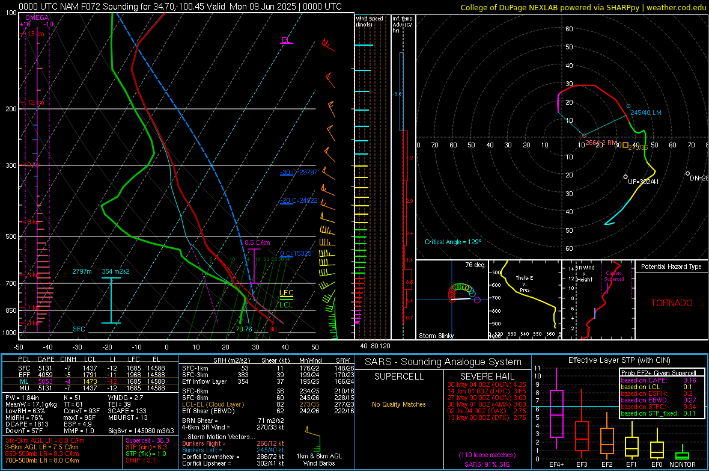Click the 'SARS: 91% SIG' text
The width and height of the screenshot is (709, 471).
(x=487, y=464)
